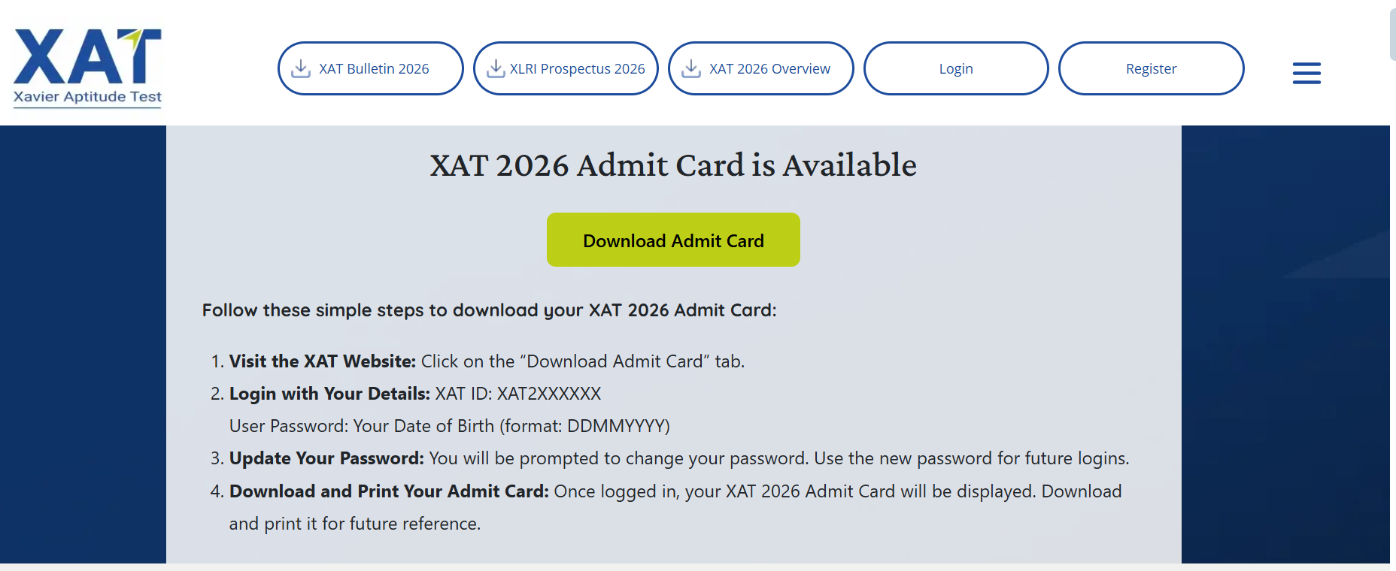Click the Xavier Aptitude Test tagline text
Screen dimensions: 1396x571
pos(87,97)
